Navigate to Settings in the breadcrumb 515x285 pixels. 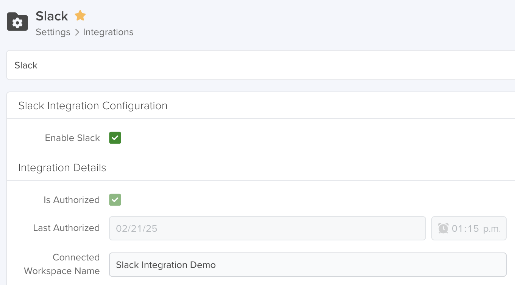click(x=53, y=32)
